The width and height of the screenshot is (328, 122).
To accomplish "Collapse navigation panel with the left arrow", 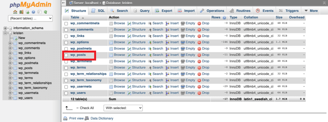I will coord(64,3).
